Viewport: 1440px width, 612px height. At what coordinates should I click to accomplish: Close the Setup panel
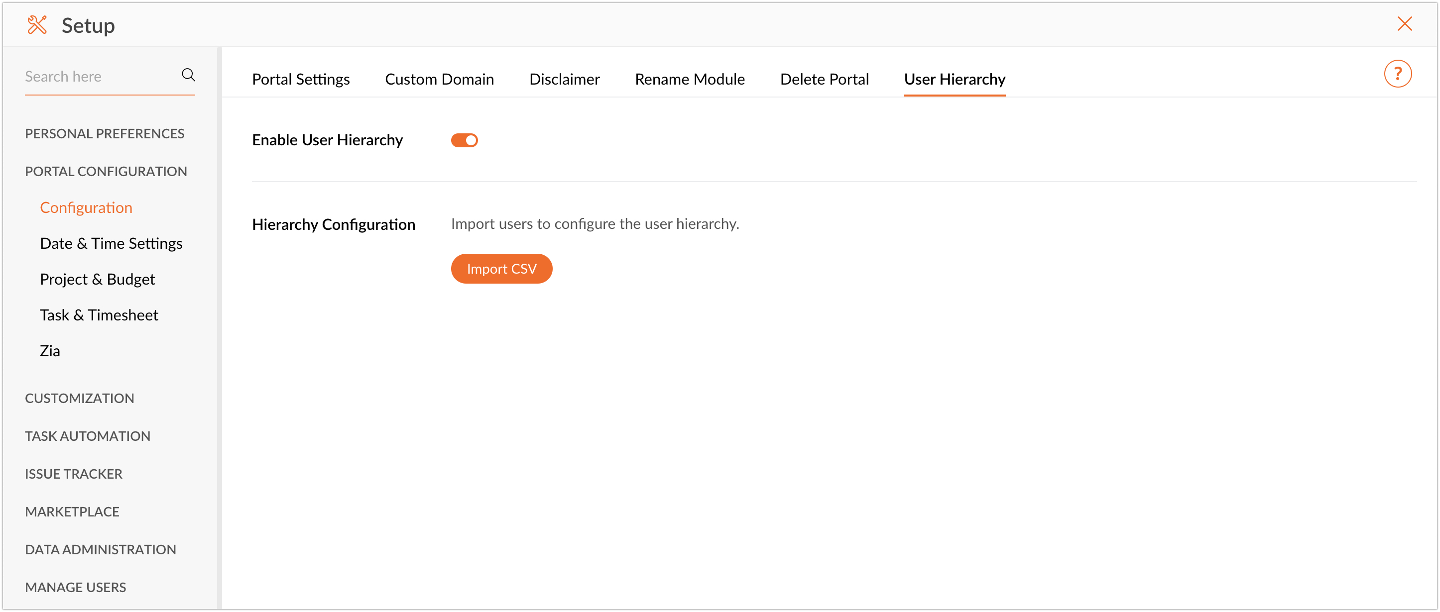1404,24
